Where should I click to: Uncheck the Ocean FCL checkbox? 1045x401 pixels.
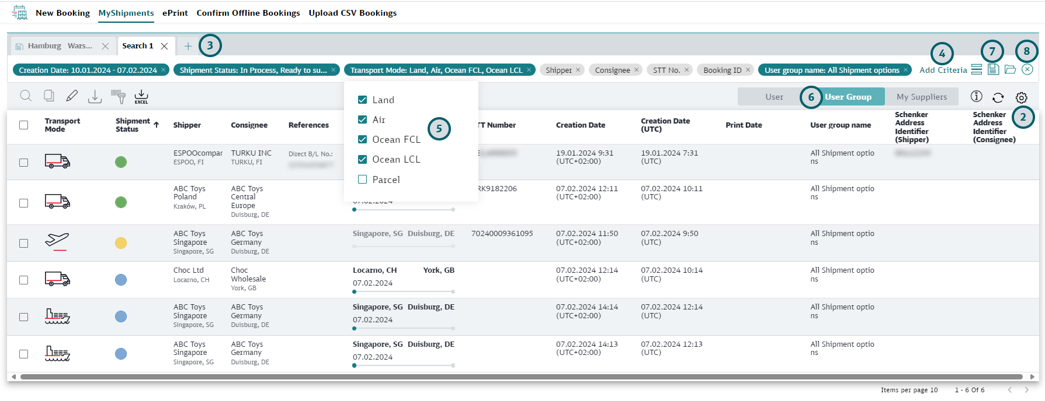(362, 139)
